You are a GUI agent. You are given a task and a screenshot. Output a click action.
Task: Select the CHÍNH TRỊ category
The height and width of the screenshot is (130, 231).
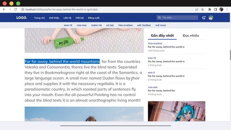click(96, 25)
